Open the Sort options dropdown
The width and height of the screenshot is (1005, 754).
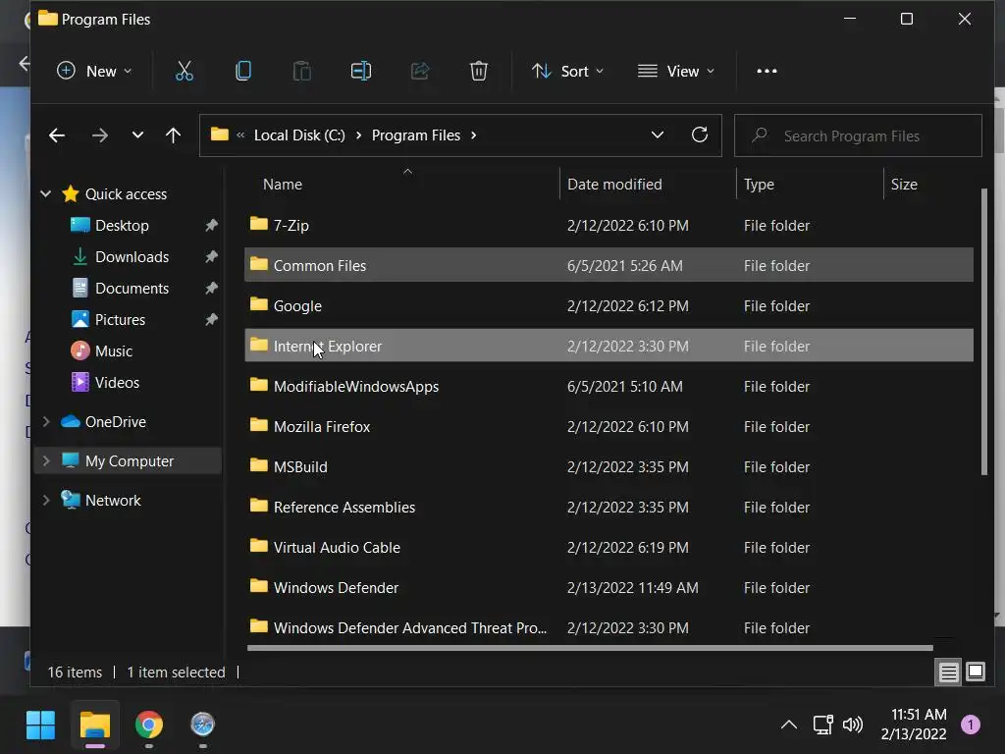[568, 71]
